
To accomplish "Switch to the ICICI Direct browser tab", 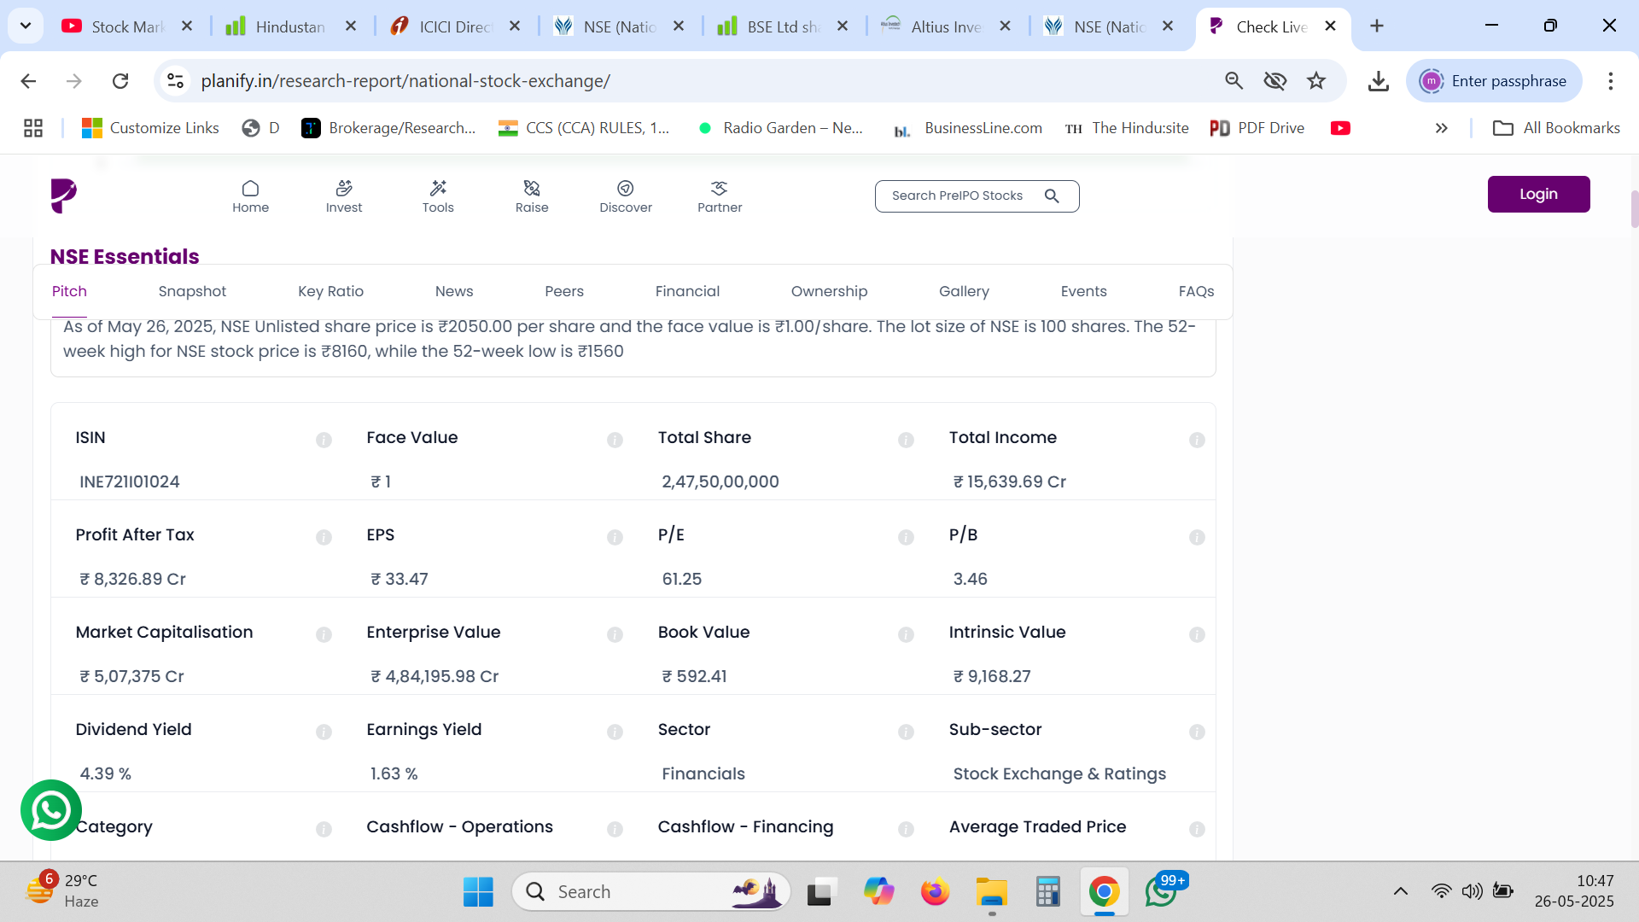I will pyautogui.click(x=456, y=26).
